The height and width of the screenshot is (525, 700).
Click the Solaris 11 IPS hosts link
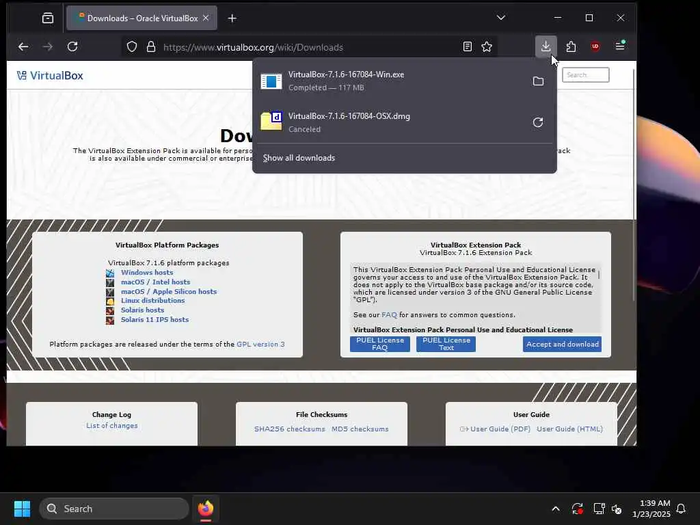click(154, 320)
